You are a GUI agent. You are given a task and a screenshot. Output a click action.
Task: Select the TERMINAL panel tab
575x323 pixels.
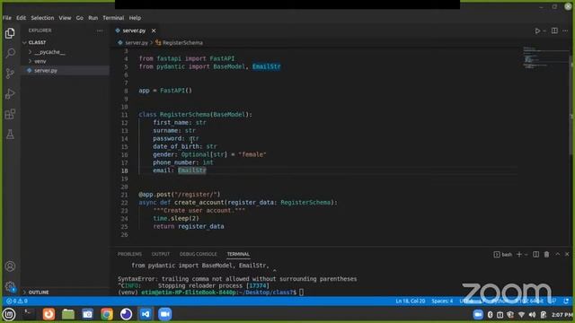pyautogui.click(x=238, y=254)
